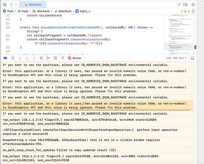Jump to the previous issue
This screenshot has width=204, height=164.
(x=182, y=11)
